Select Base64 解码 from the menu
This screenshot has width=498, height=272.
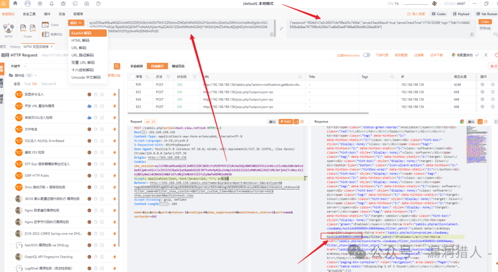pos(88,33)
